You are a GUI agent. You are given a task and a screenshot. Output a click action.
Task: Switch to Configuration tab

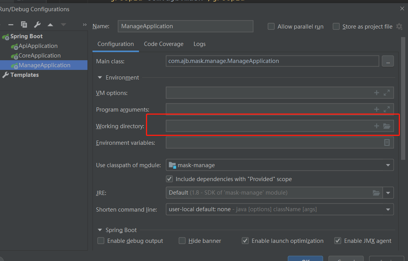click(x=115, y=44)
